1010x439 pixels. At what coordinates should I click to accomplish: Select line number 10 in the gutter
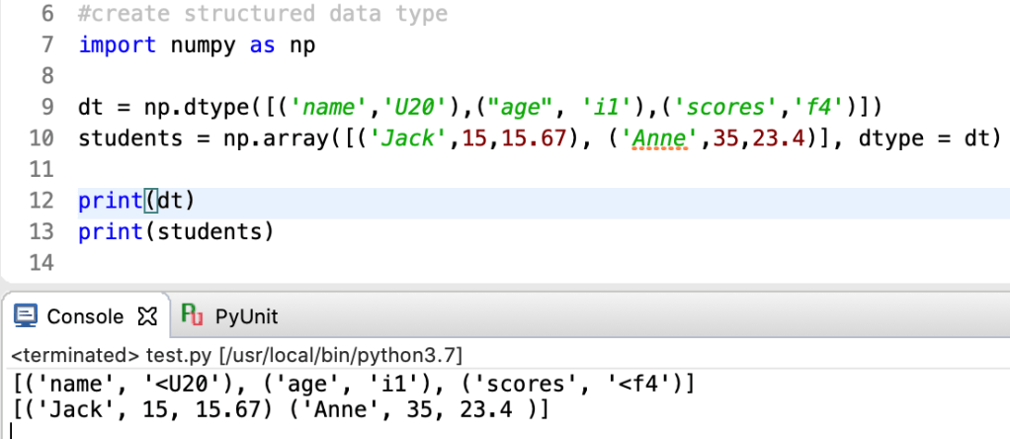tap(40, 138)
